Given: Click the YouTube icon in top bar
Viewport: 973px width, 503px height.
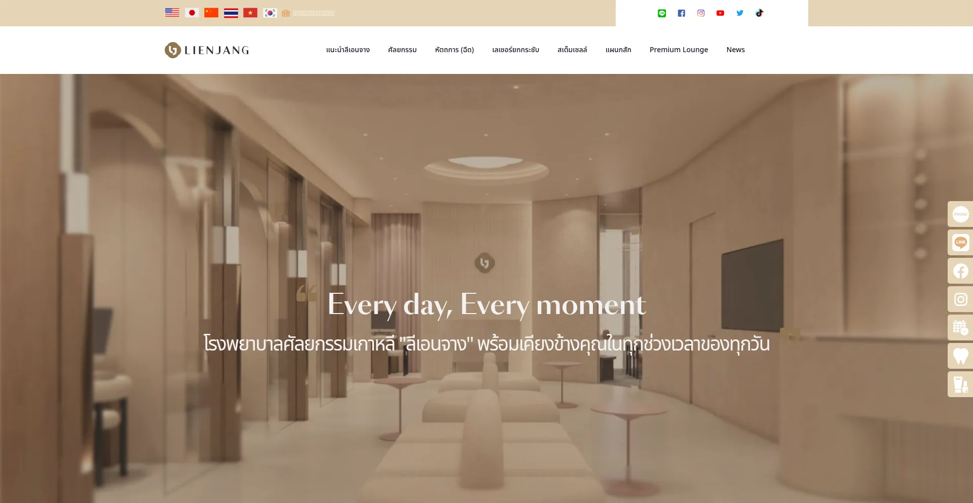Looking at the screenshot, I should tap(720, 13).
